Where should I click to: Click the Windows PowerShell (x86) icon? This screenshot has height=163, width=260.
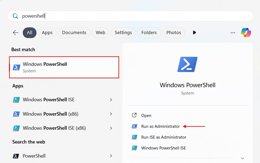click(x=16, y=114)
